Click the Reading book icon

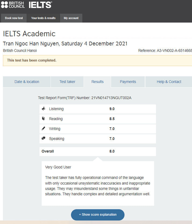click(x=43, y=119)
